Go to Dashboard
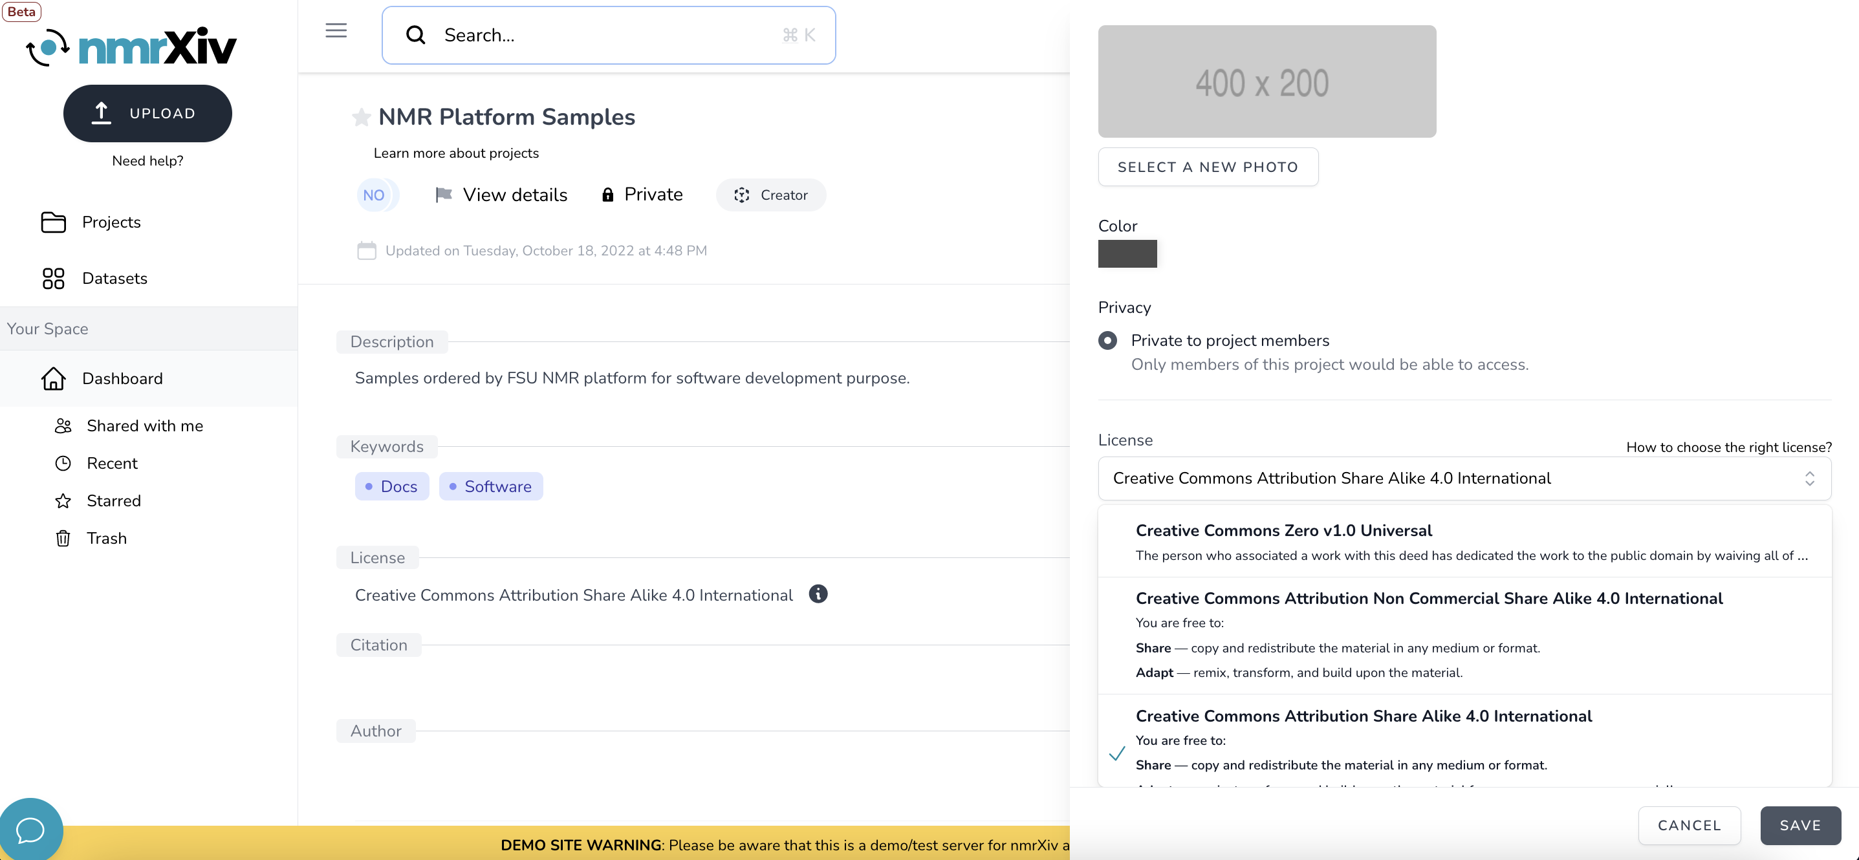The height and width of the screenshot is (860, 1859). (x=123, y=378)
